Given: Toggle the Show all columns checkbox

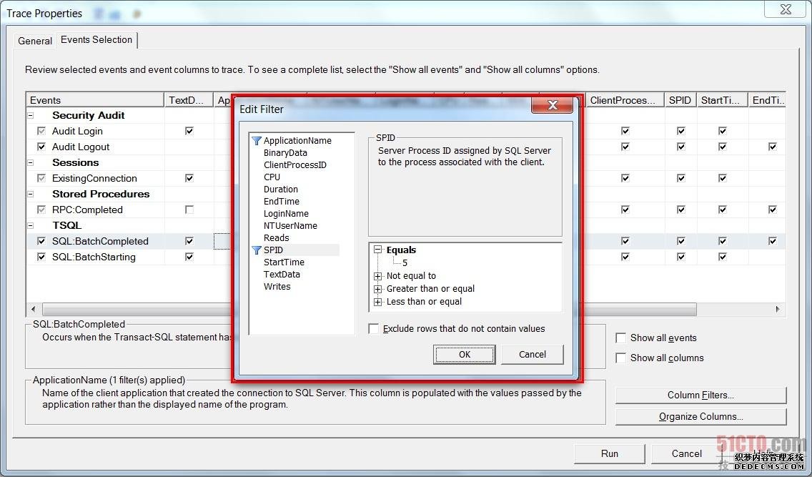Looking at the screenshot, I should pyautogui.click(x=621, y=358).
